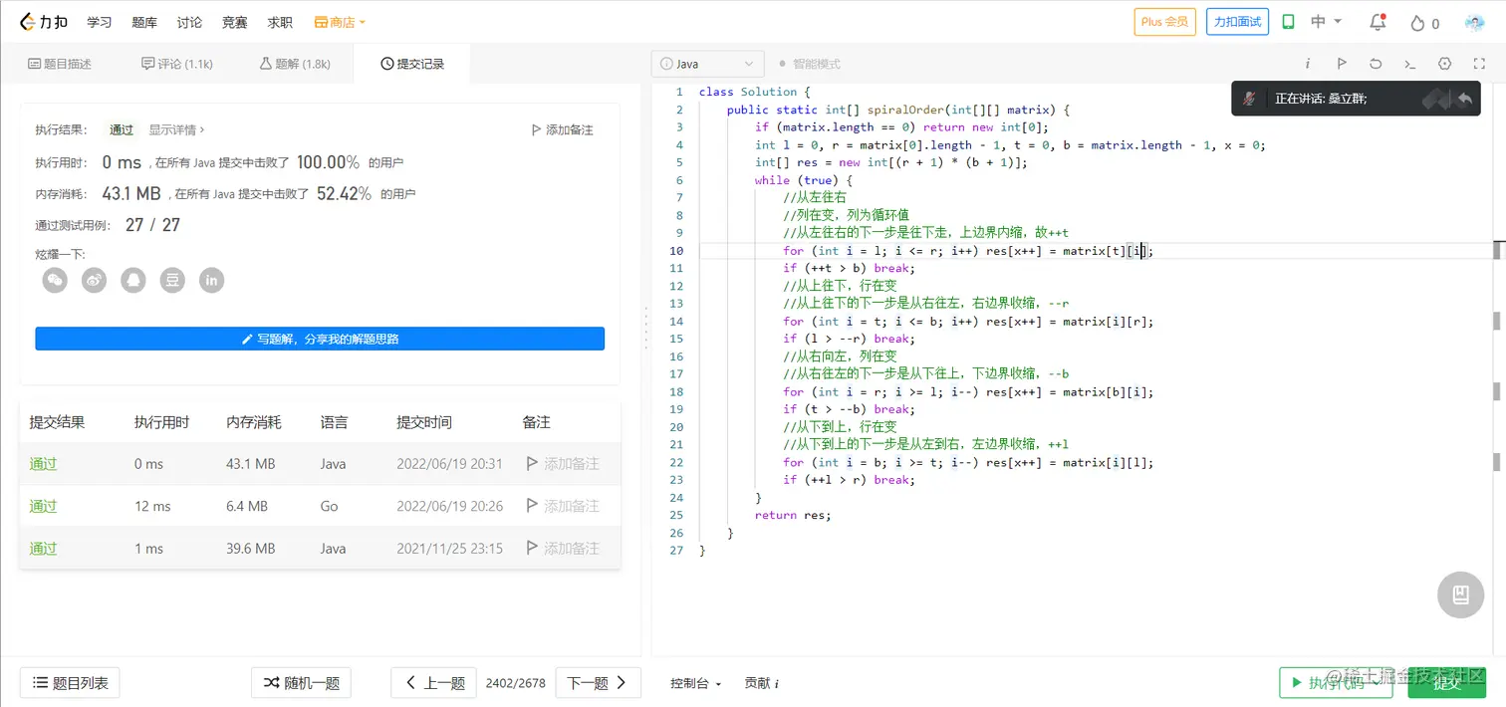Image resolution: width=1506 pixels, height=707 pixels.
Task: Open the 竞赛 menu
Action: (235, 22)
